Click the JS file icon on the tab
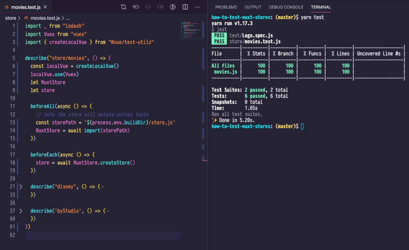The height and width of the screenshot is (250, 409). coord(6,7)
